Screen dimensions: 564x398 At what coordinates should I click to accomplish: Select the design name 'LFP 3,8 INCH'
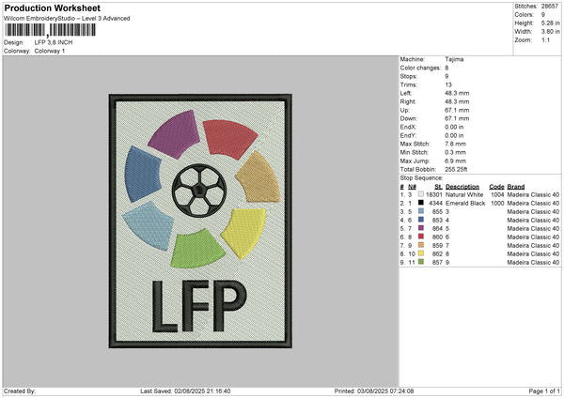(x=54, y=42)
